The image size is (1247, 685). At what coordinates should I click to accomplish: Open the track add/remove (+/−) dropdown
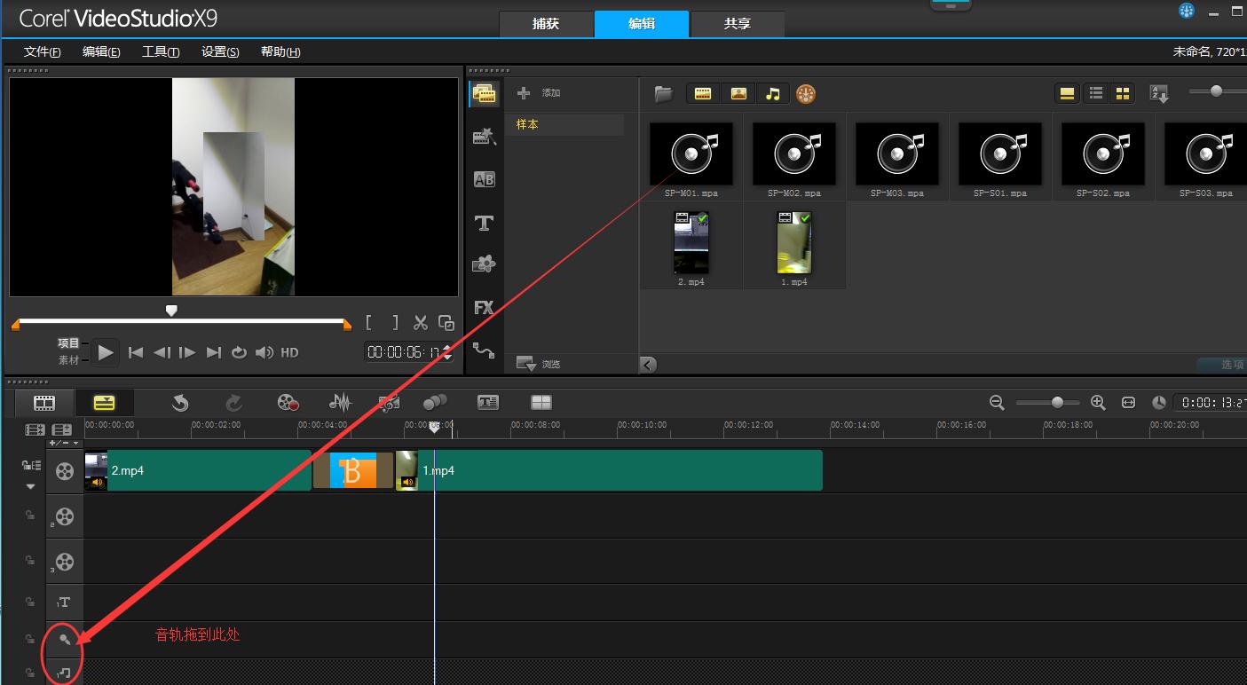(63, 443)
